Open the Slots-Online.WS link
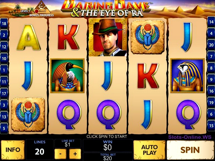Viewport: 215px width, 161px height. pos(190,137)
